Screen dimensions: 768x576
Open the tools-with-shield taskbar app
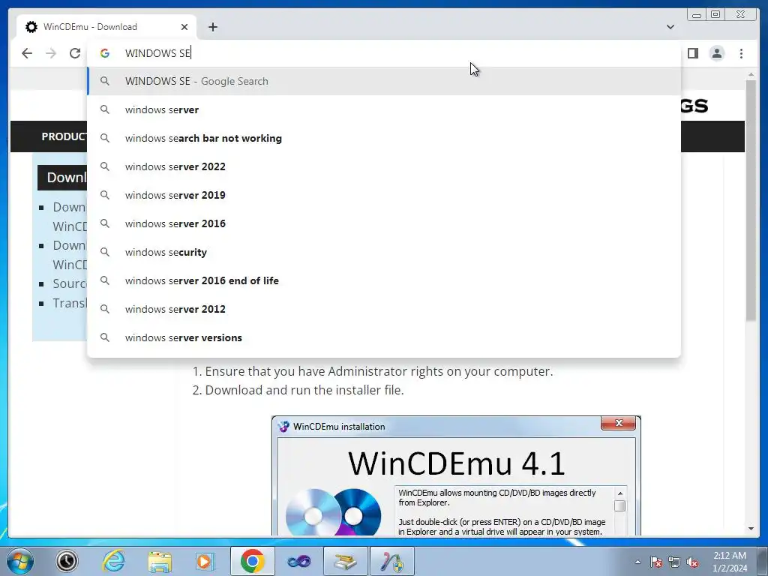click(391, 561)
